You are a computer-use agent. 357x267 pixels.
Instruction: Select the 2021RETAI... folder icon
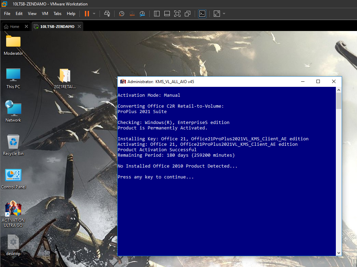click(x=65, y=79)
